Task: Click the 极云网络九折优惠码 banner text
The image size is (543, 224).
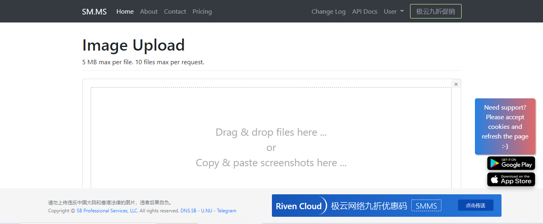Action: coord(369,206)
